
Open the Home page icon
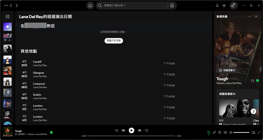click(x=90, y=6)
